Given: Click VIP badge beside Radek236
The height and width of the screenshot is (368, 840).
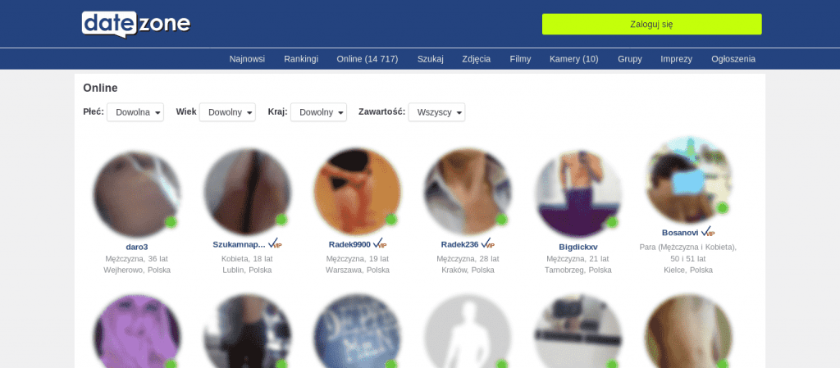Looking at the screenshot, I should click(487, 244).
